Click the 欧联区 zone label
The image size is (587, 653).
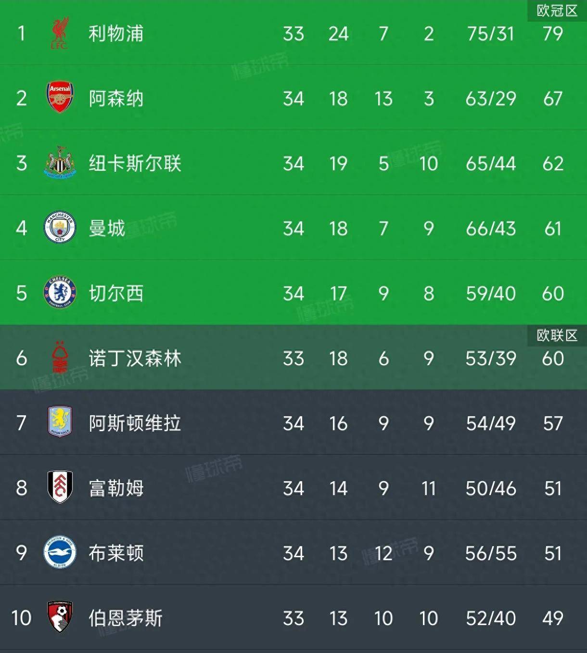557,335
